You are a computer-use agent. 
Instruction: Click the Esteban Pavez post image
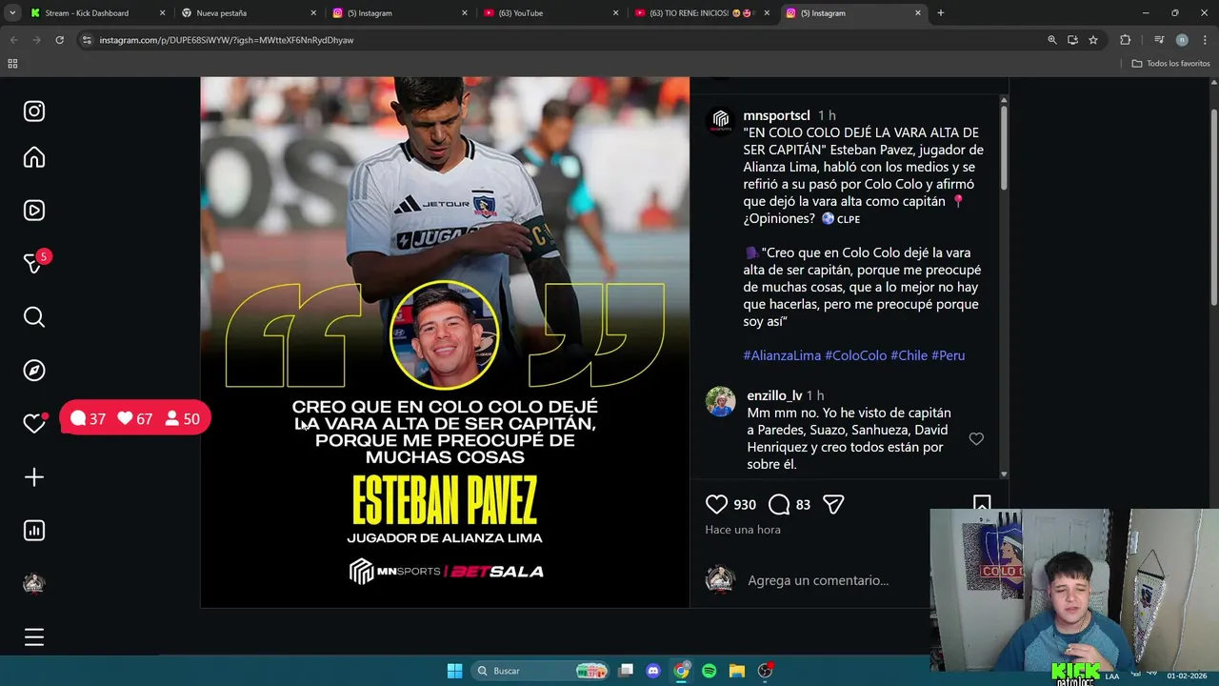pos(445,342)
